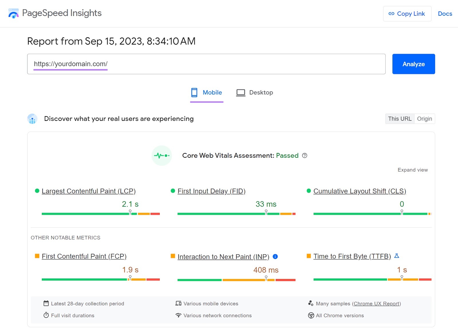Click the link icon in Copy Link

[x=391, y=14]
